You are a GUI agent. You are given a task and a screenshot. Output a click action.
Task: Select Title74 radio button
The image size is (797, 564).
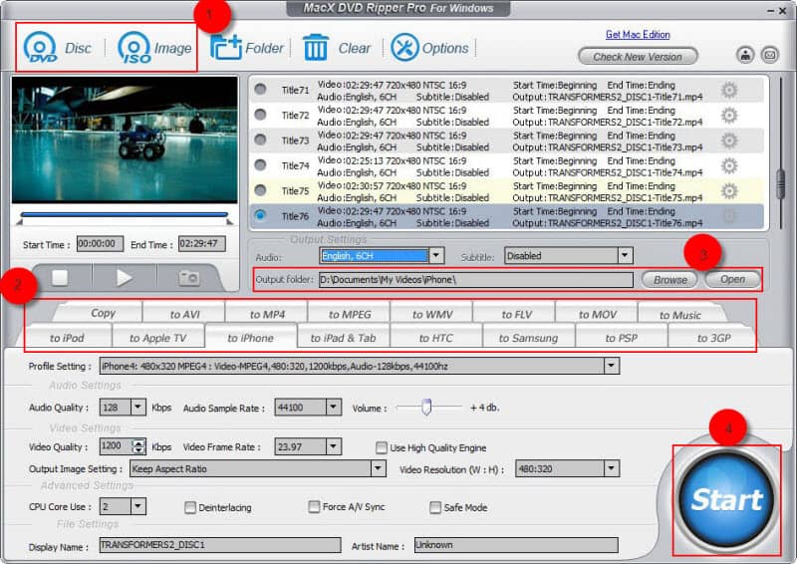tap(260, 164)
